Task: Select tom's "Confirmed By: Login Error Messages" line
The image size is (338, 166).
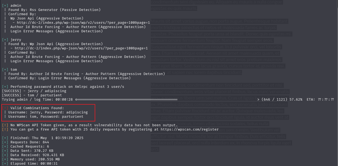Action: 69,78
